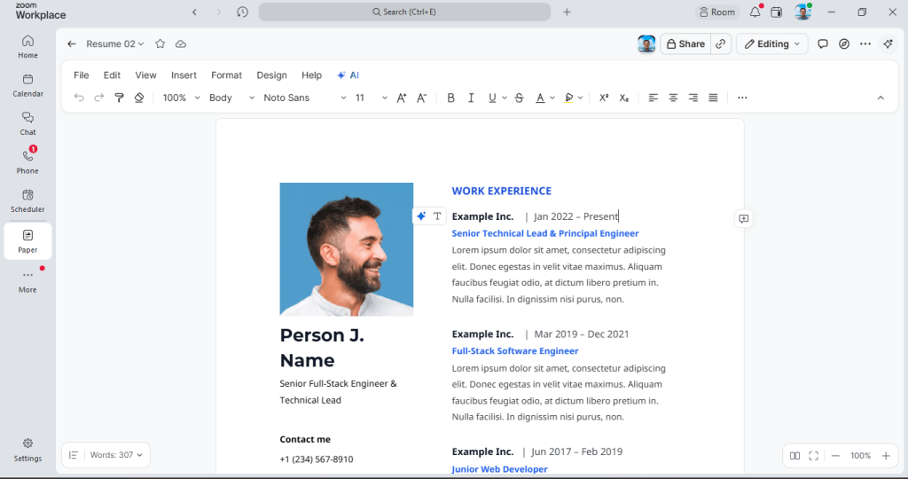This screenshot has width=908, height=479.
Task: Center align the text
Action: tap(673, 98)
